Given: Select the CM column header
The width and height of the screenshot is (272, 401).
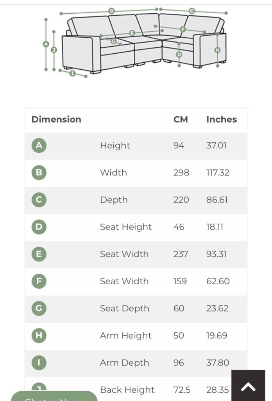Looking at the screenshot, I should 181,119.
